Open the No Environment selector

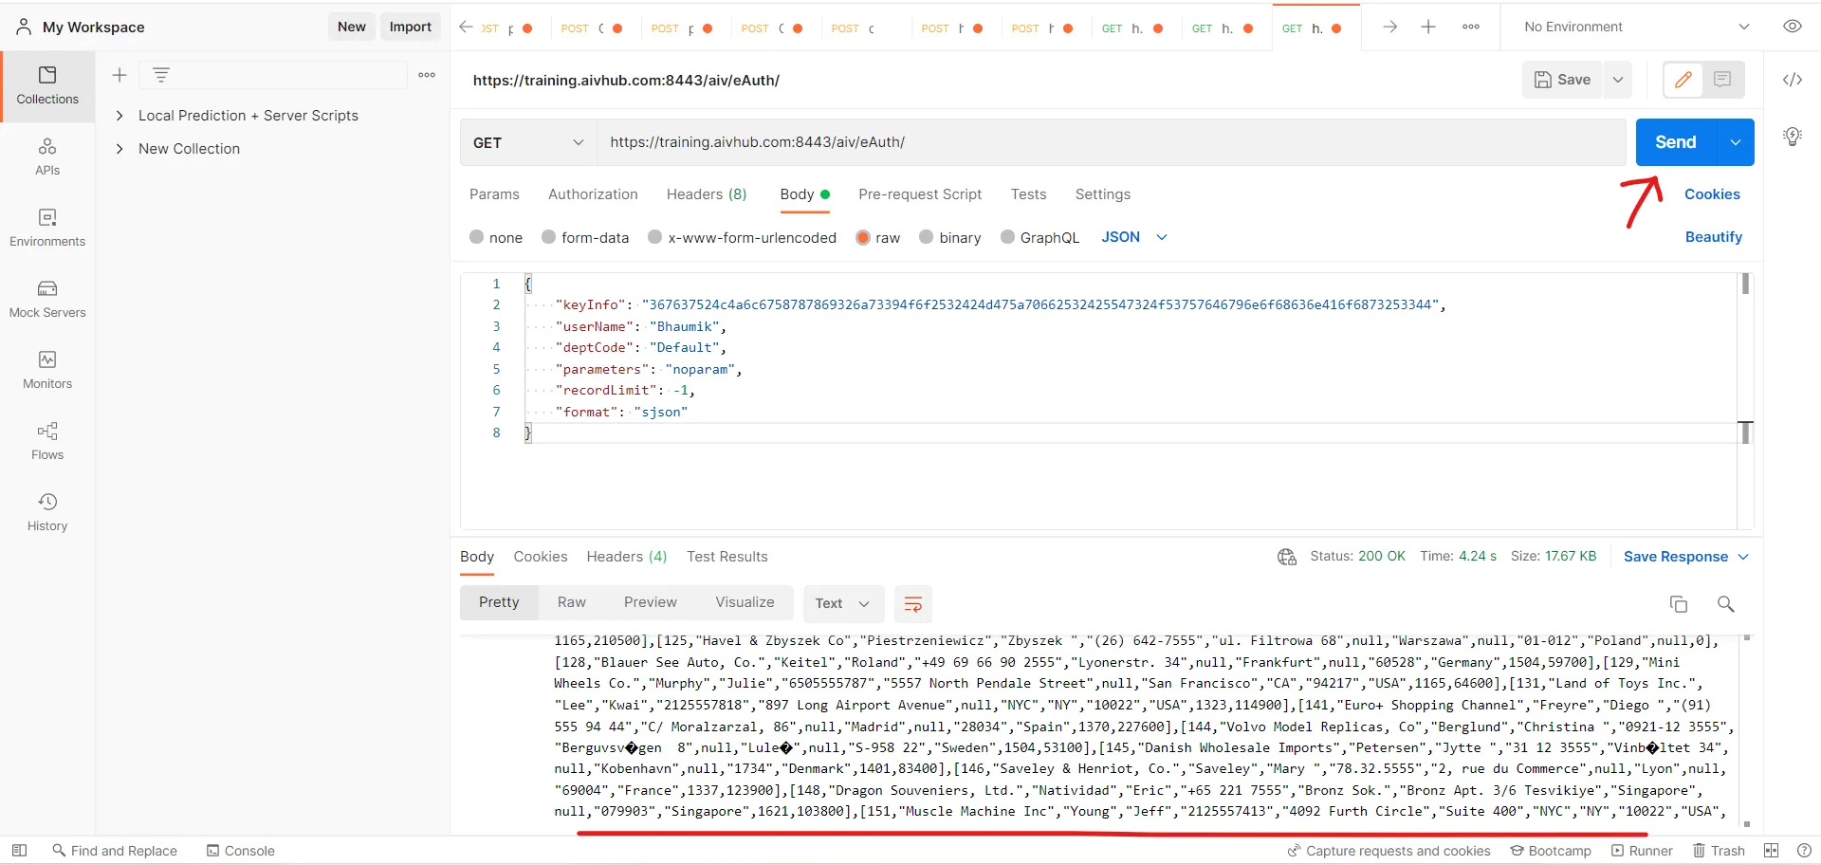(1636, 27)
